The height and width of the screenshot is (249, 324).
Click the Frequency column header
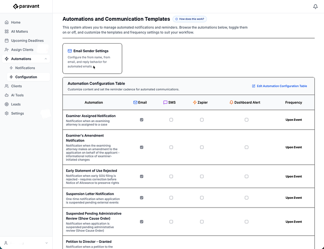(293, 103)
